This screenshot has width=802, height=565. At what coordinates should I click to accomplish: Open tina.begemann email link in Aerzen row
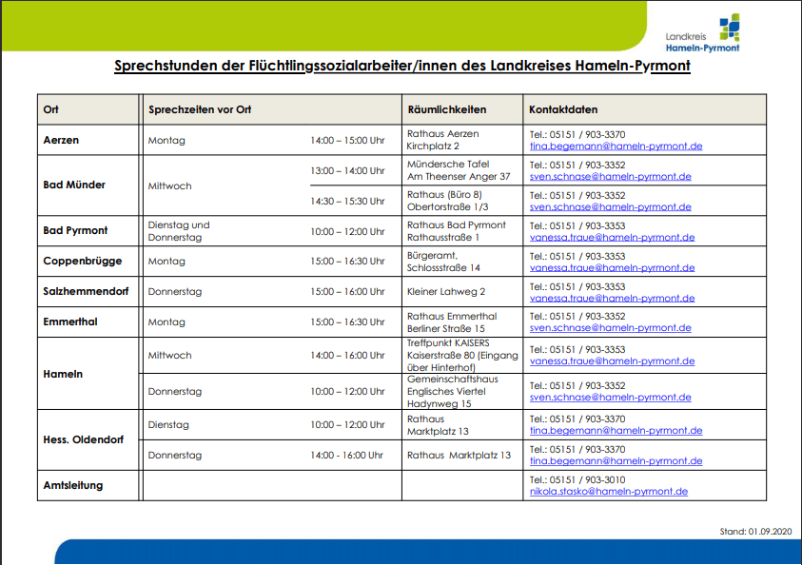click(x=616, y=146)
